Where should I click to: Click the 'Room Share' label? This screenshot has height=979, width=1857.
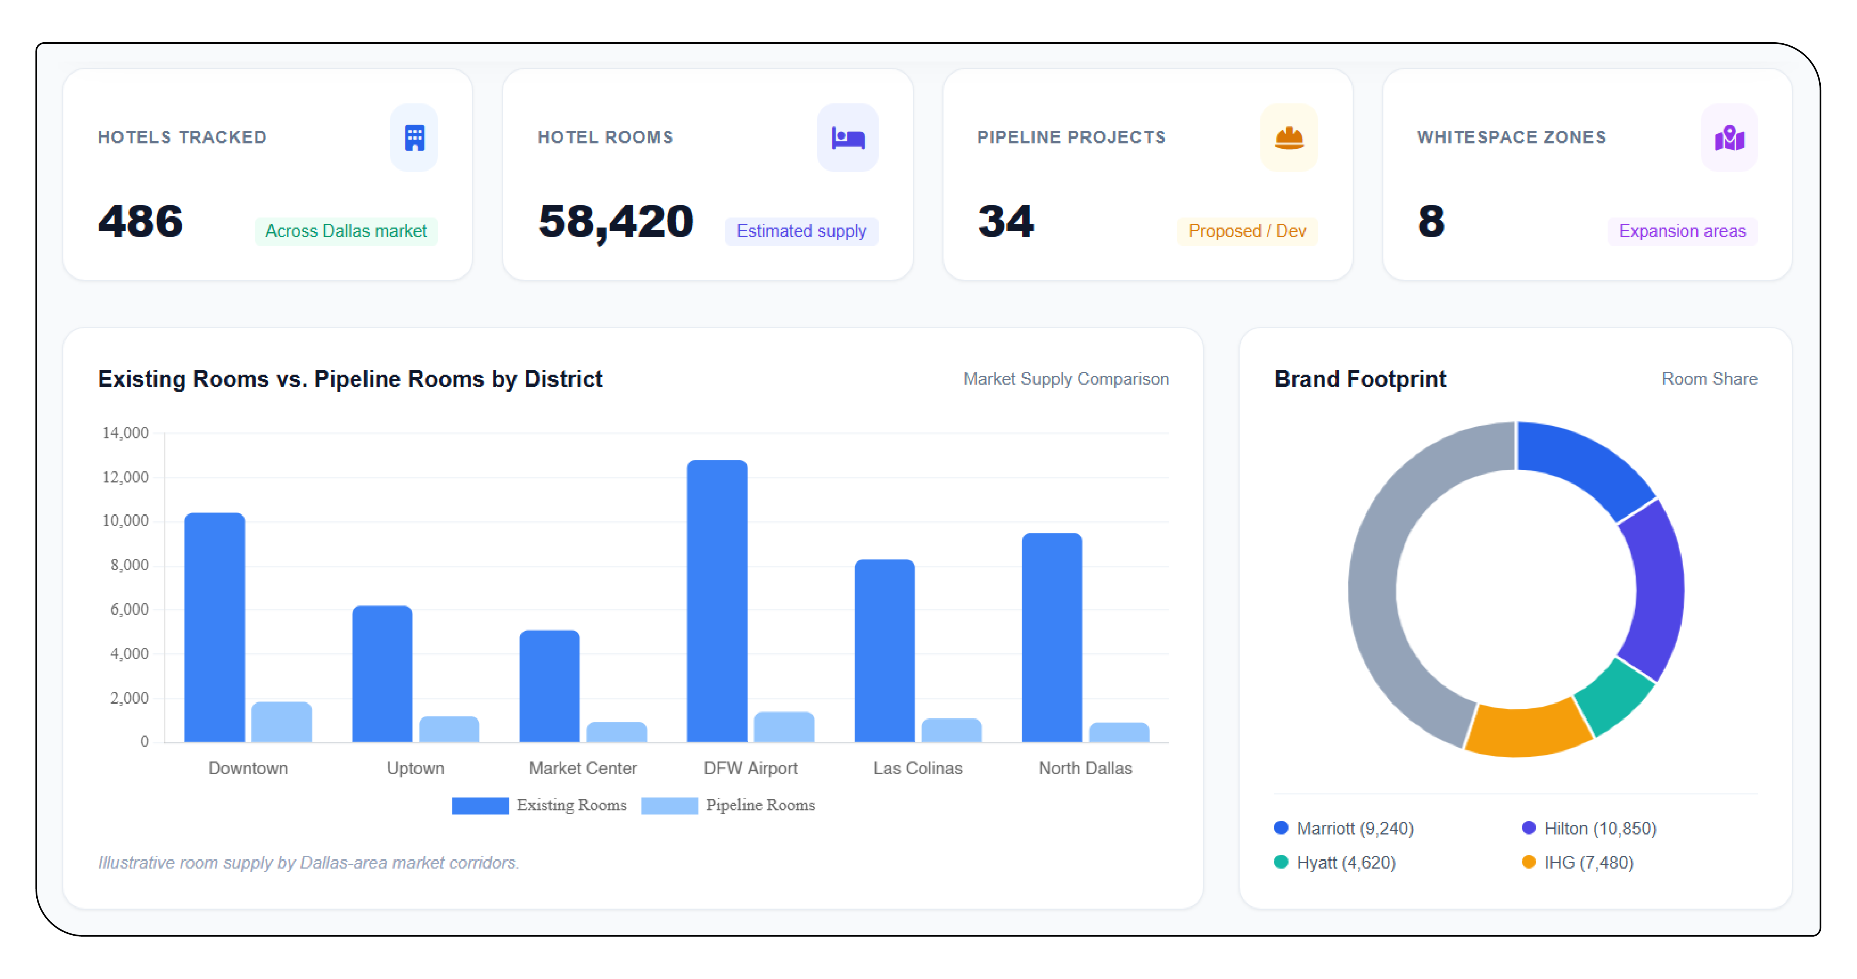[1709, 379]
